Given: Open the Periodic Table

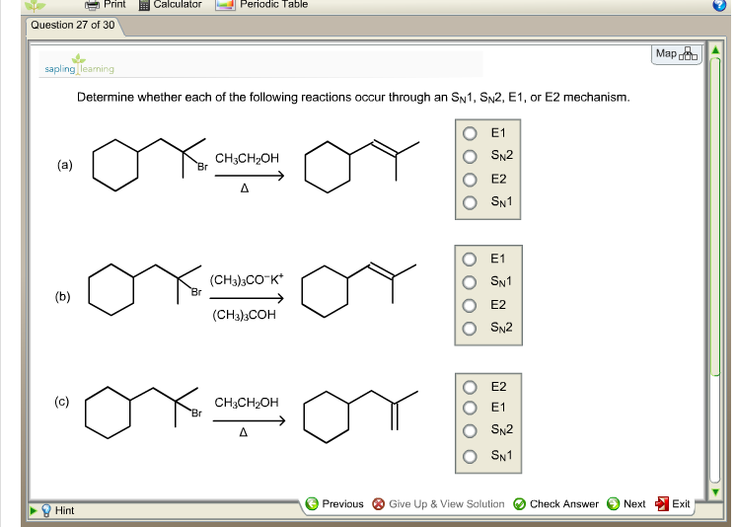Looking at the screenshot, I should coord(261,5).
